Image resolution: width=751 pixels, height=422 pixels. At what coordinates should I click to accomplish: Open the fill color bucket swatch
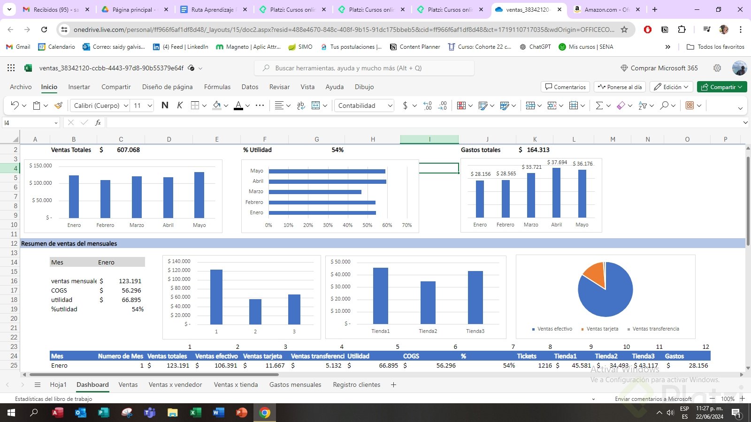pyautogui.click(x=217, y=105)
